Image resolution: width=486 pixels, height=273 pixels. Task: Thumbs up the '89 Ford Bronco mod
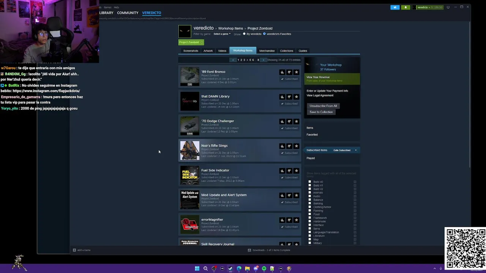tap(282, 72)
